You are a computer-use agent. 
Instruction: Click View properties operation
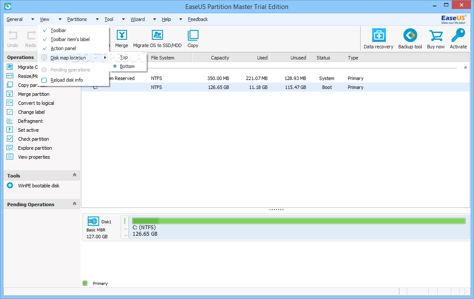coord(34,157)
